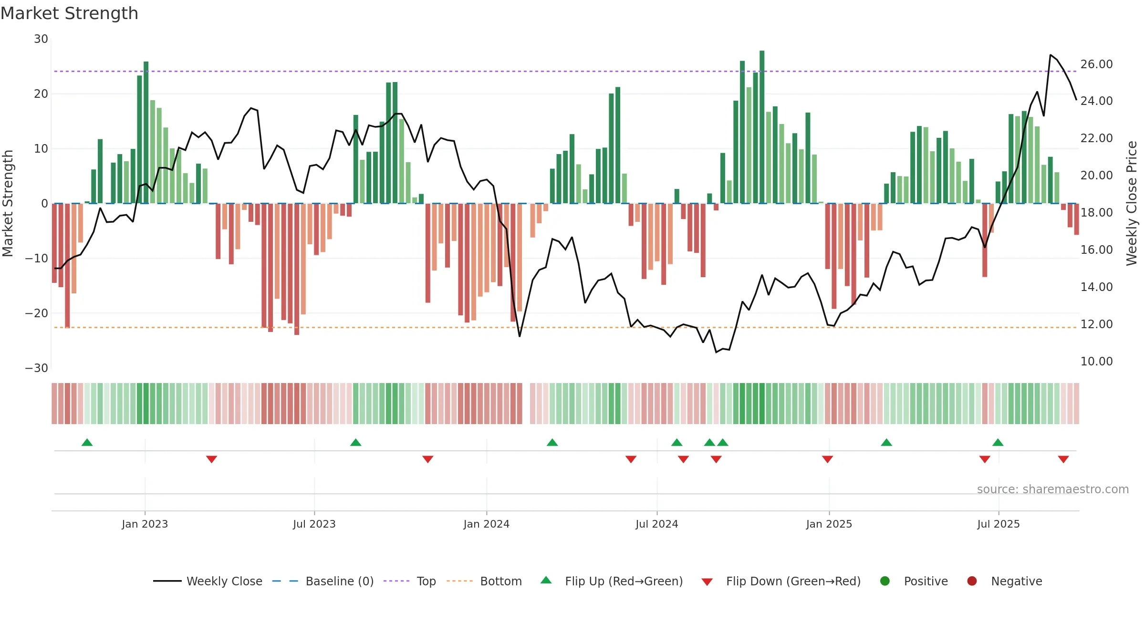Select the last red flip-down marker after Jul 2025
The height and width of the screenshot is (644, 1145).
point(1063,459)
